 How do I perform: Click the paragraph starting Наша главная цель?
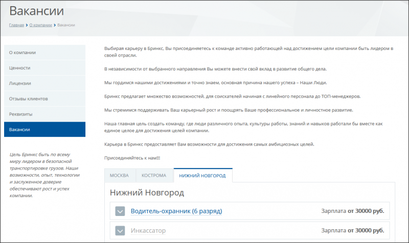243,127
